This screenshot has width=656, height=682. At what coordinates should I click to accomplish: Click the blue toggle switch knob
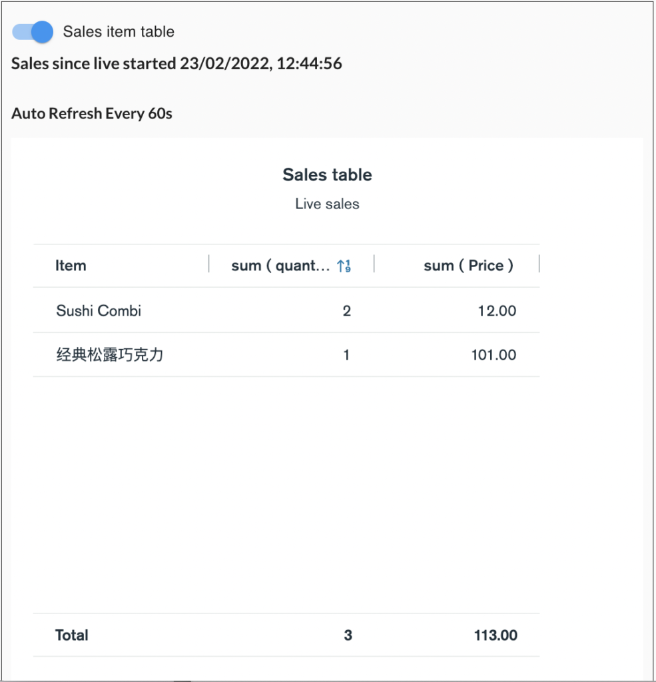[41, 31]
